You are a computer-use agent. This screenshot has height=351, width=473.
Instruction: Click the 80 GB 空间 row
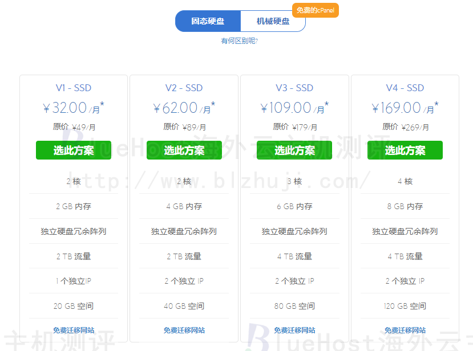point(294,306)
